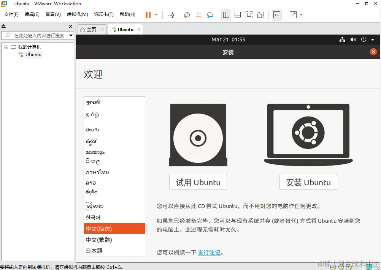The height and width of the screenshot is (270, 381).
Task: Click the 试用 Ubuntu button
Action: pos(198,182)
